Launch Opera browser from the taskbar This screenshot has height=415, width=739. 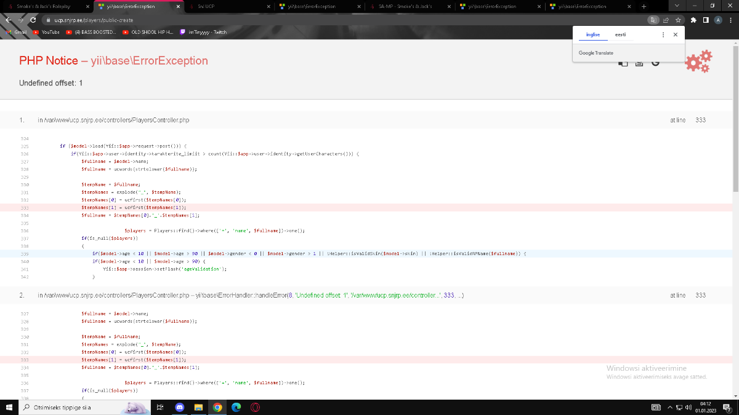[254, 407]
